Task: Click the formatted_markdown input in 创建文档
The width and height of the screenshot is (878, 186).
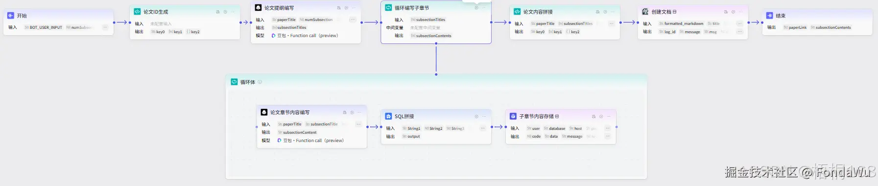Action: 681,23
